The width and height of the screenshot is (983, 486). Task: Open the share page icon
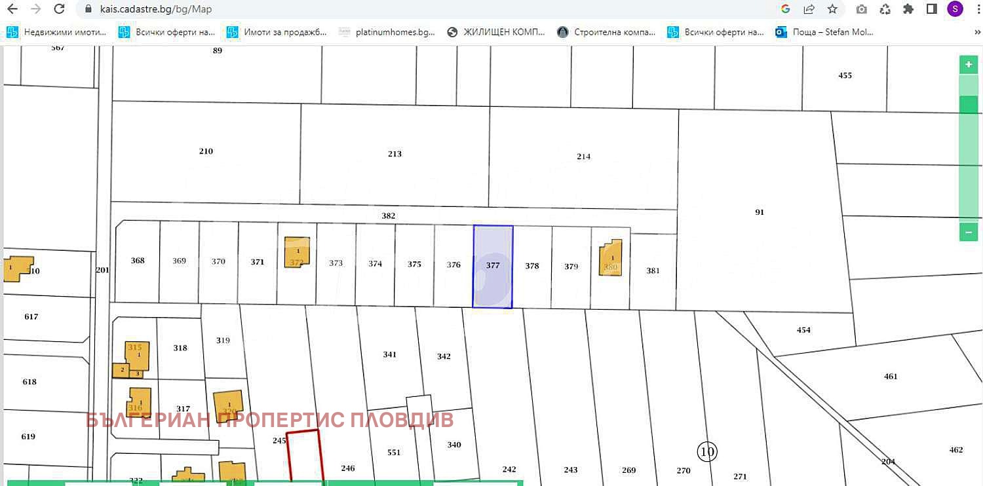click(x=809, y=9)
